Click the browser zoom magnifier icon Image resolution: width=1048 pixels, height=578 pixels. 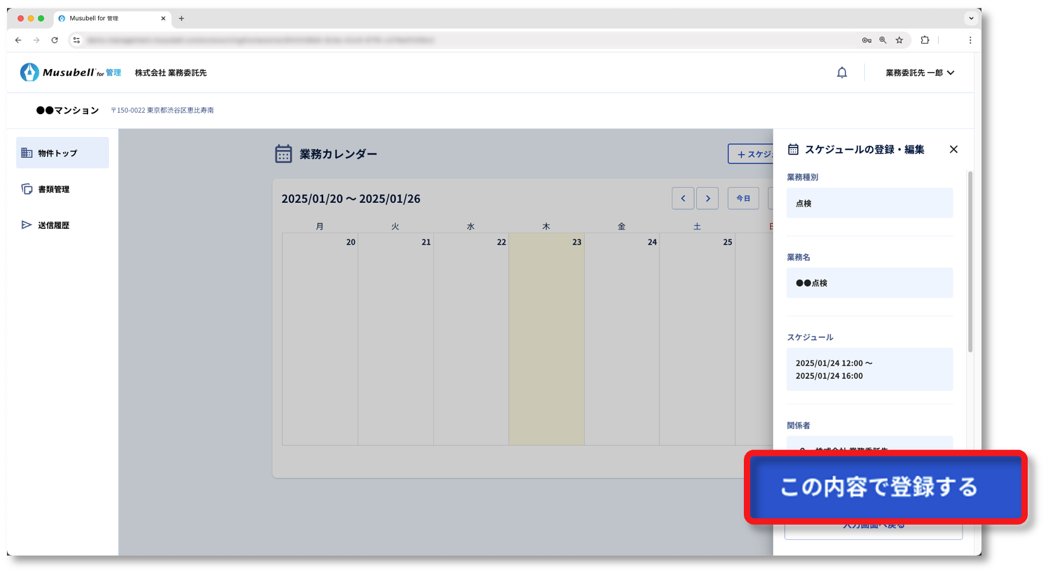pos(883,40)
